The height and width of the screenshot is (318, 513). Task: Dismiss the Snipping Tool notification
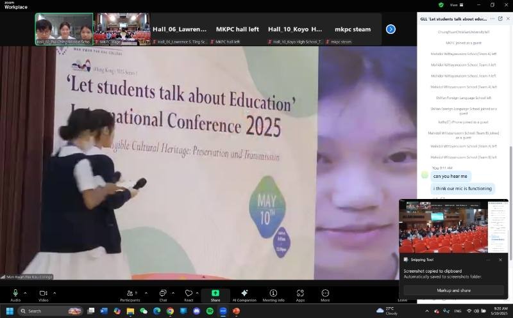click(x=500, y=260)
